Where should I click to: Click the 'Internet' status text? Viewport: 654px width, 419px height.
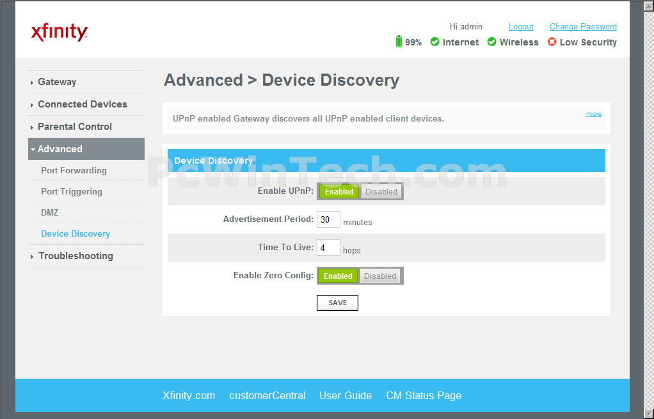[461, 42]
